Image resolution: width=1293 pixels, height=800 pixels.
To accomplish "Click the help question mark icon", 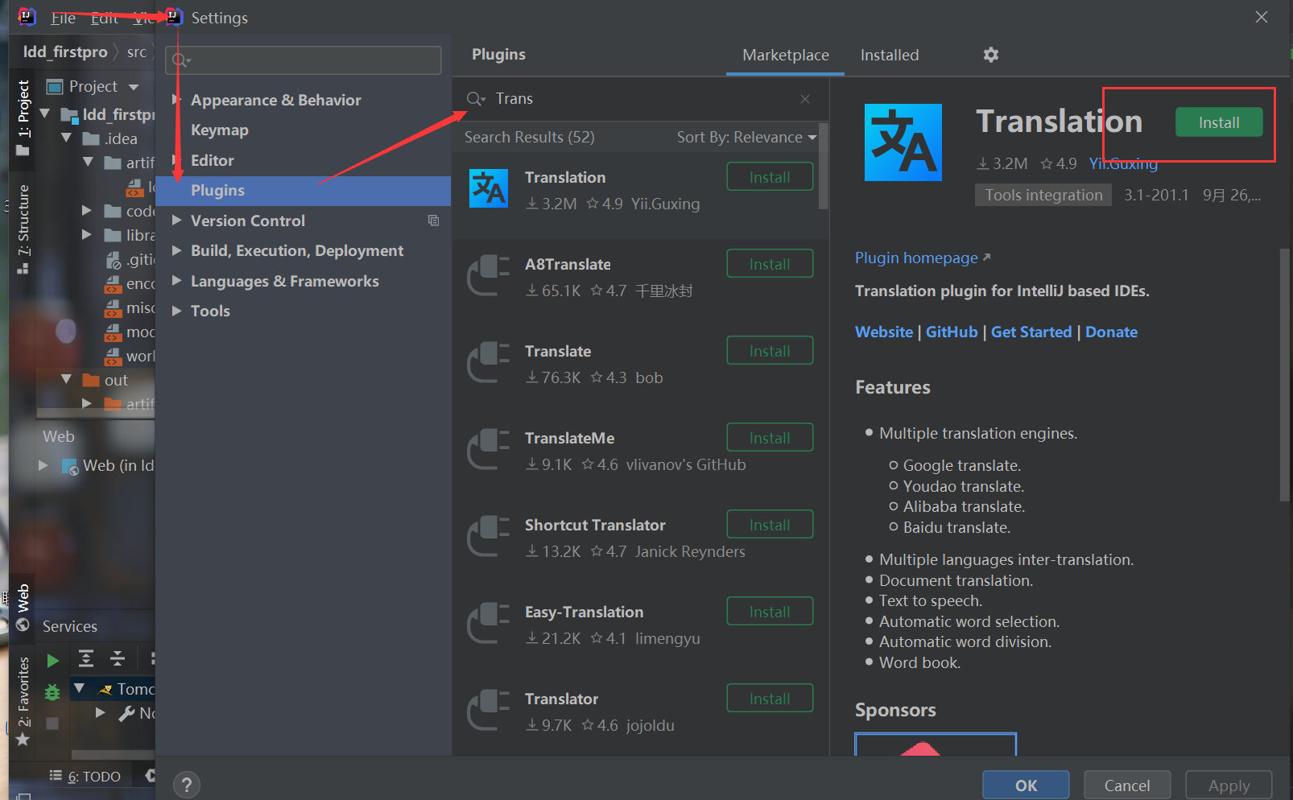I will tap(186, 784).
